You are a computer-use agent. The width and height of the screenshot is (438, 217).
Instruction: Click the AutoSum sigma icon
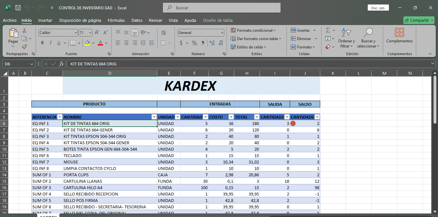(x=328, y=30)
